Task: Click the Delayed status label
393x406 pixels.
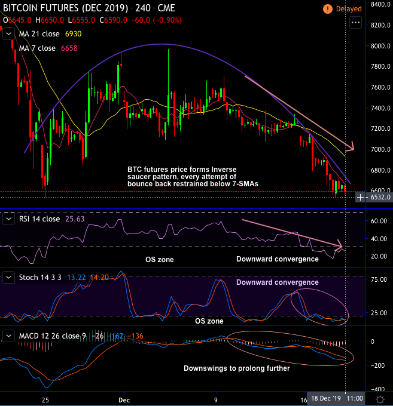Action: [349, 9]
